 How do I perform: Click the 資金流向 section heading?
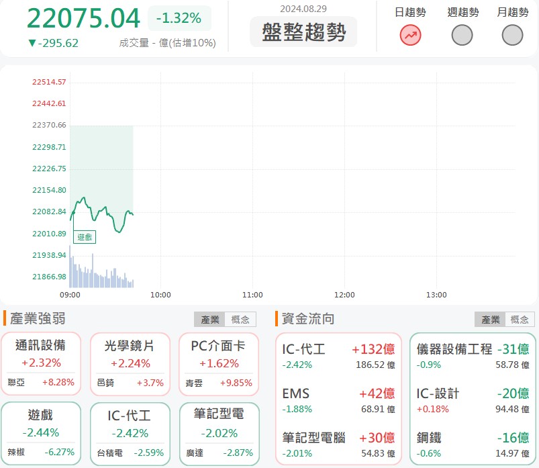click(308, 318)
